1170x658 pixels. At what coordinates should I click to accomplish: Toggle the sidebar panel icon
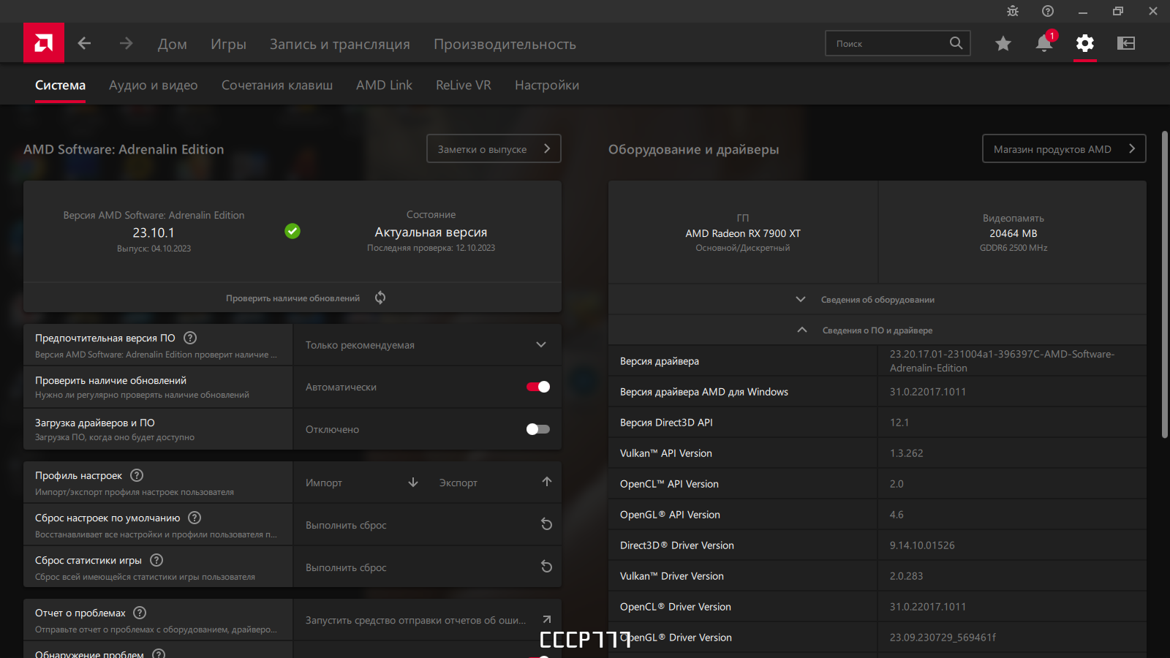(x=1126, y=43)
